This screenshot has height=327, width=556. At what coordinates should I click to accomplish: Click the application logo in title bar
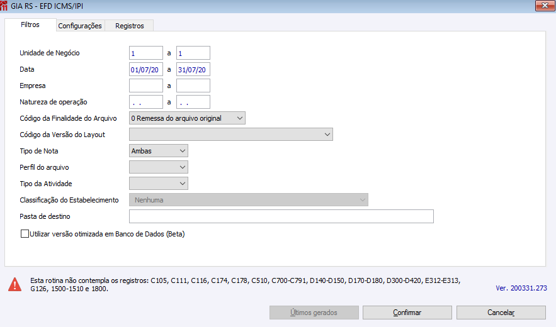click(4, 6)
